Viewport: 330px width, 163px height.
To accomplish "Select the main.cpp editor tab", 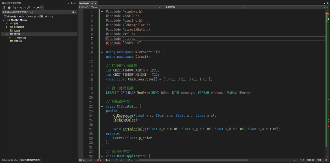I will (x=84, y=3).
